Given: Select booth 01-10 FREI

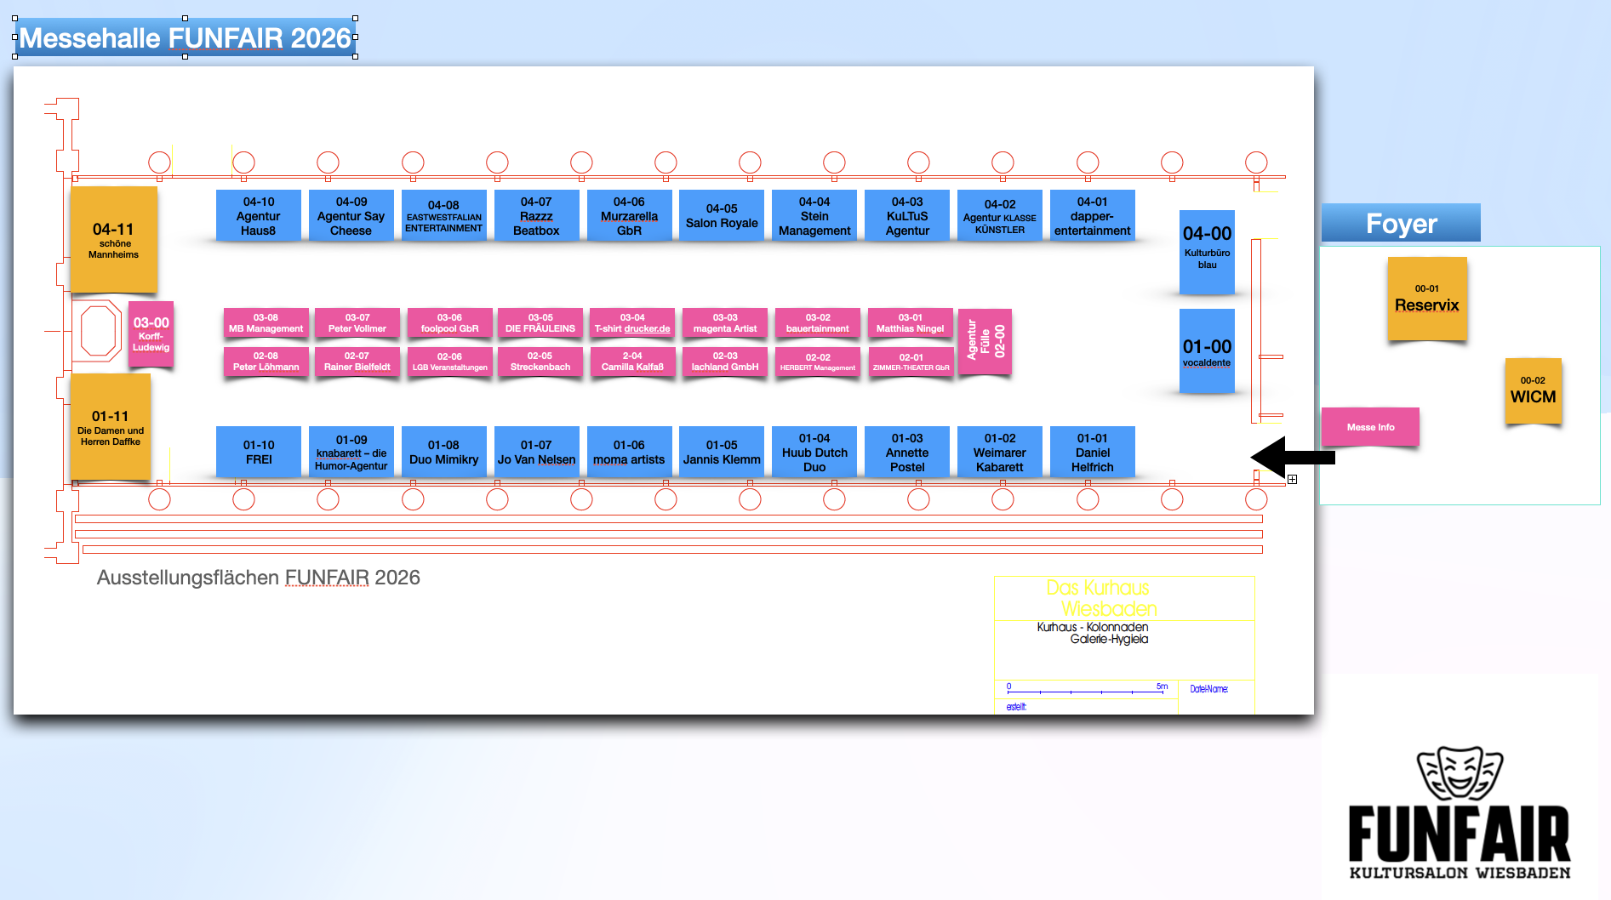Looking at the screenshot, I should click(x=259, y=452).
